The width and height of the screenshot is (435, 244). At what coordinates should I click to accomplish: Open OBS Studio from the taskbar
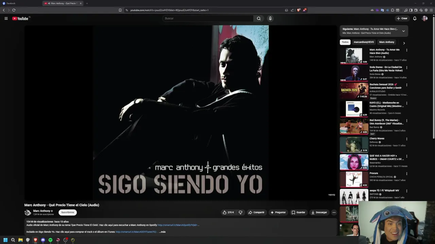coord(65,240)
